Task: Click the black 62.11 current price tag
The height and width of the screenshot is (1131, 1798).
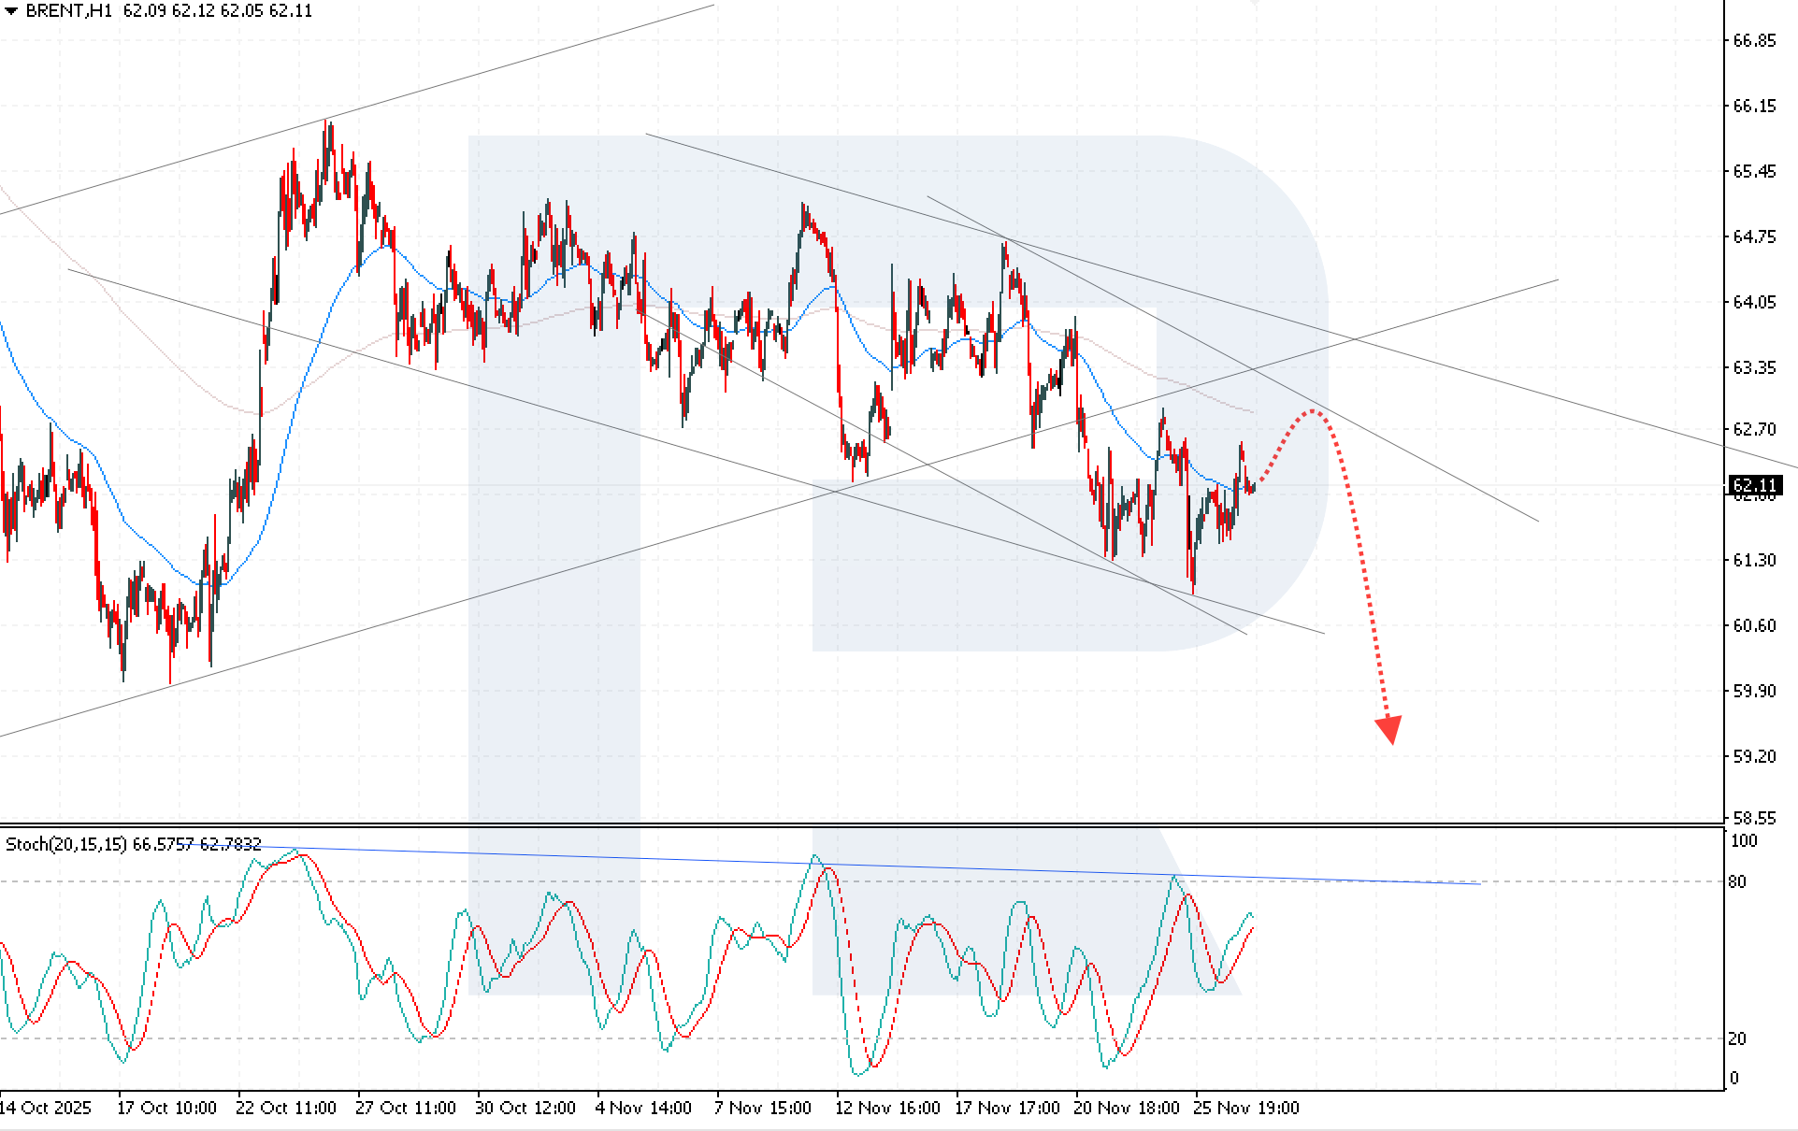Action: (1755, 485)
